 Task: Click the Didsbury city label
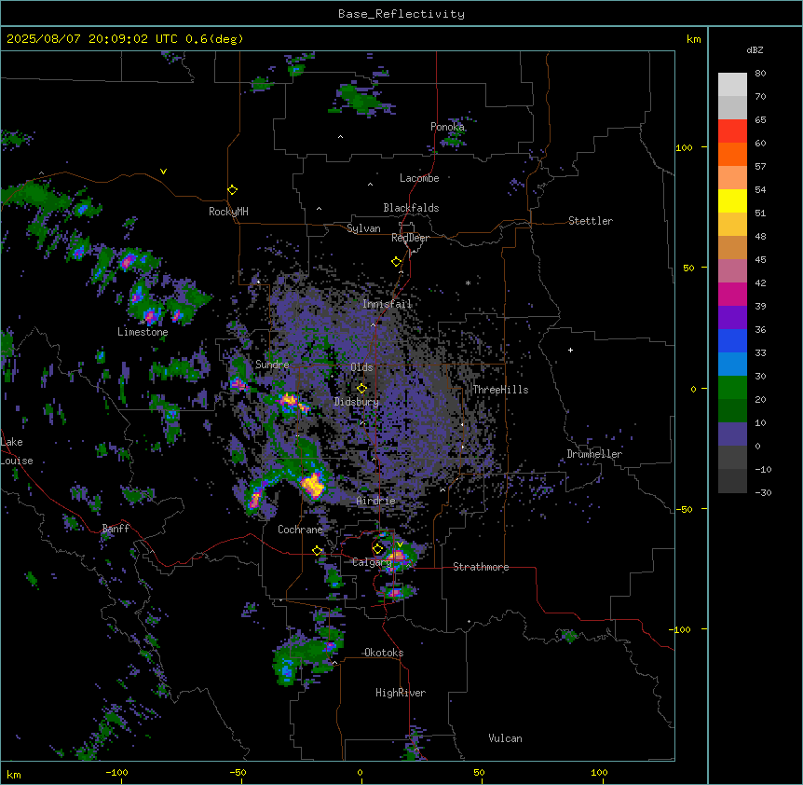pos(357,402)
